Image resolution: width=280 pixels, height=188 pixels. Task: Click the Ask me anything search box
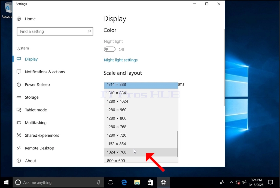pos(58,182)
